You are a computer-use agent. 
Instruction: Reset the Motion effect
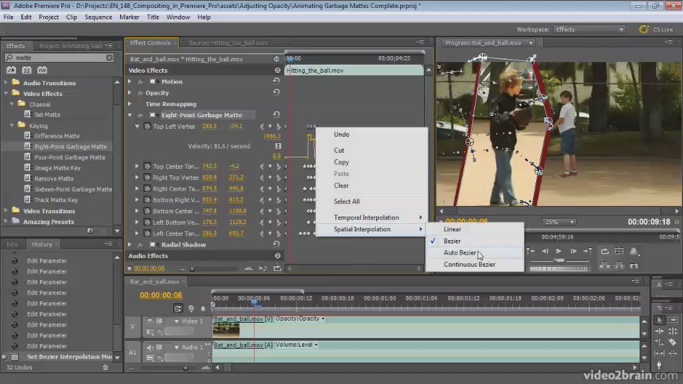[276, 81]
